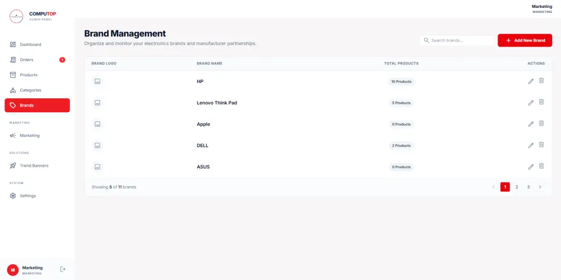Viewport: 561px width, 280px height.
Task: Click the next page chevron
Action: (540, 187)
